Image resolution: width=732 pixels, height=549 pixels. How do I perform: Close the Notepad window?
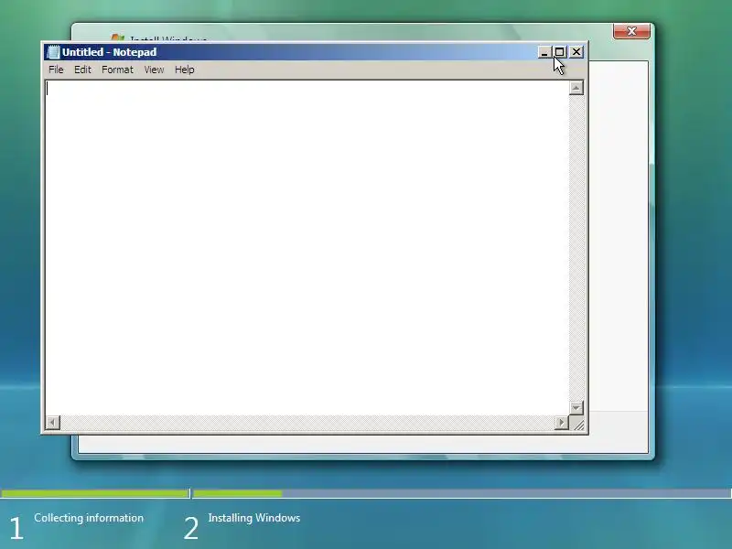(576, 52)
